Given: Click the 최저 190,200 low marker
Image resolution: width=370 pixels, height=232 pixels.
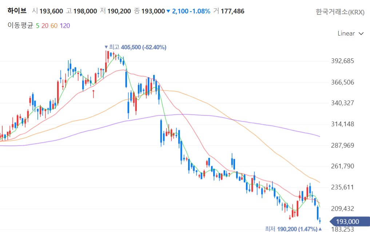Looking at the screenshot, I should 293,229.
